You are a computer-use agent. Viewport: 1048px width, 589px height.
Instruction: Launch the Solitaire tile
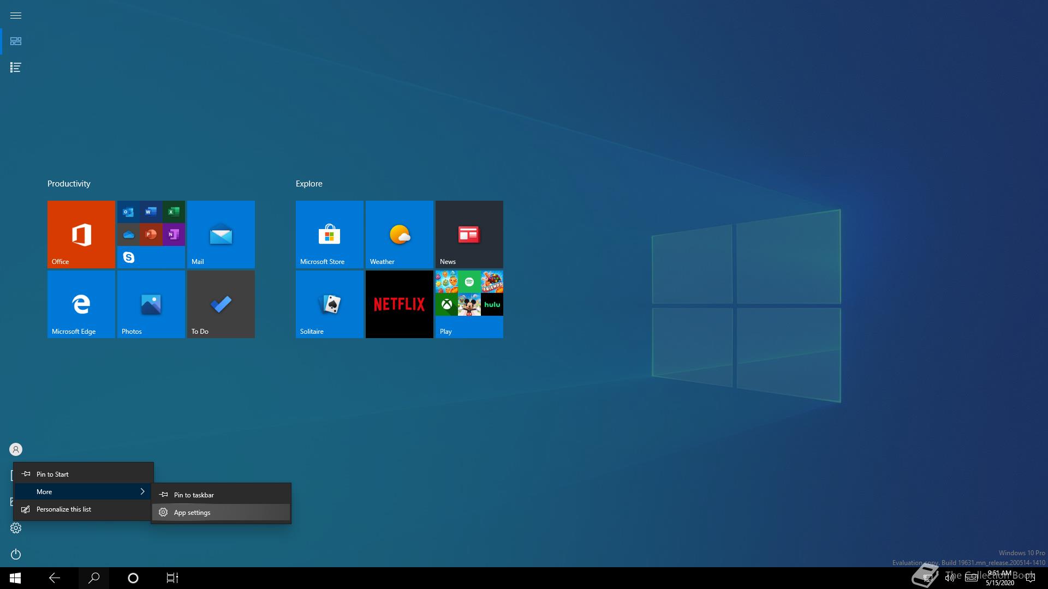(329, 304)
